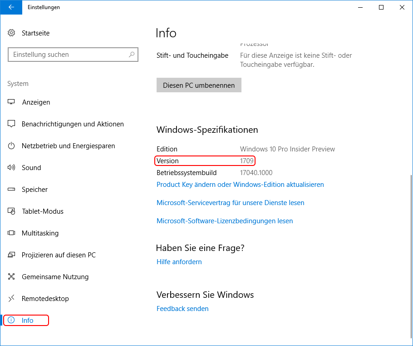Click the back arrow in the title bar
Viewport: 413px width, 346px height.
(x=11, y=7)
